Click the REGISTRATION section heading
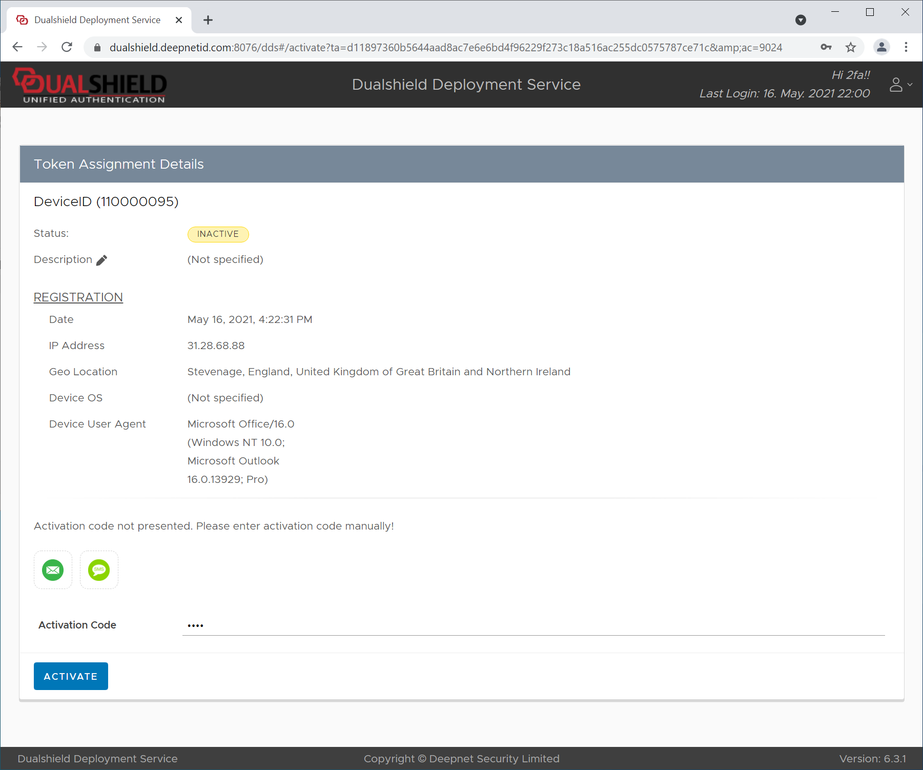The image size is (923, 770). point(78,297)
